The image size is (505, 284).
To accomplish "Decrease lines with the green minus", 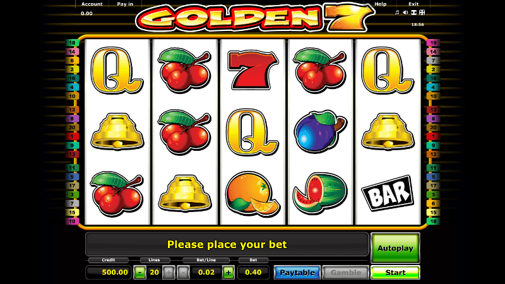I will tap(140, 273).
